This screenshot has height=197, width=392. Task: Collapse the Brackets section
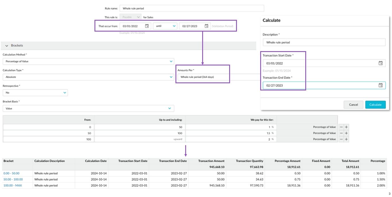pos(7,46)
